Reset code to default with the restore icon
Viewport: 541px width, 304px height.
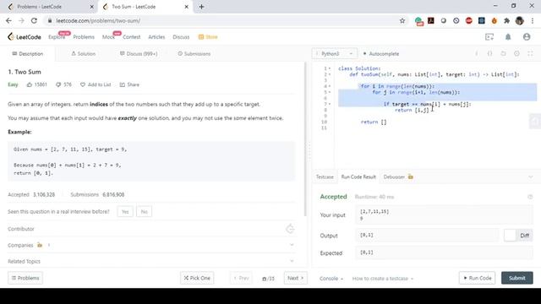(503, 54)
